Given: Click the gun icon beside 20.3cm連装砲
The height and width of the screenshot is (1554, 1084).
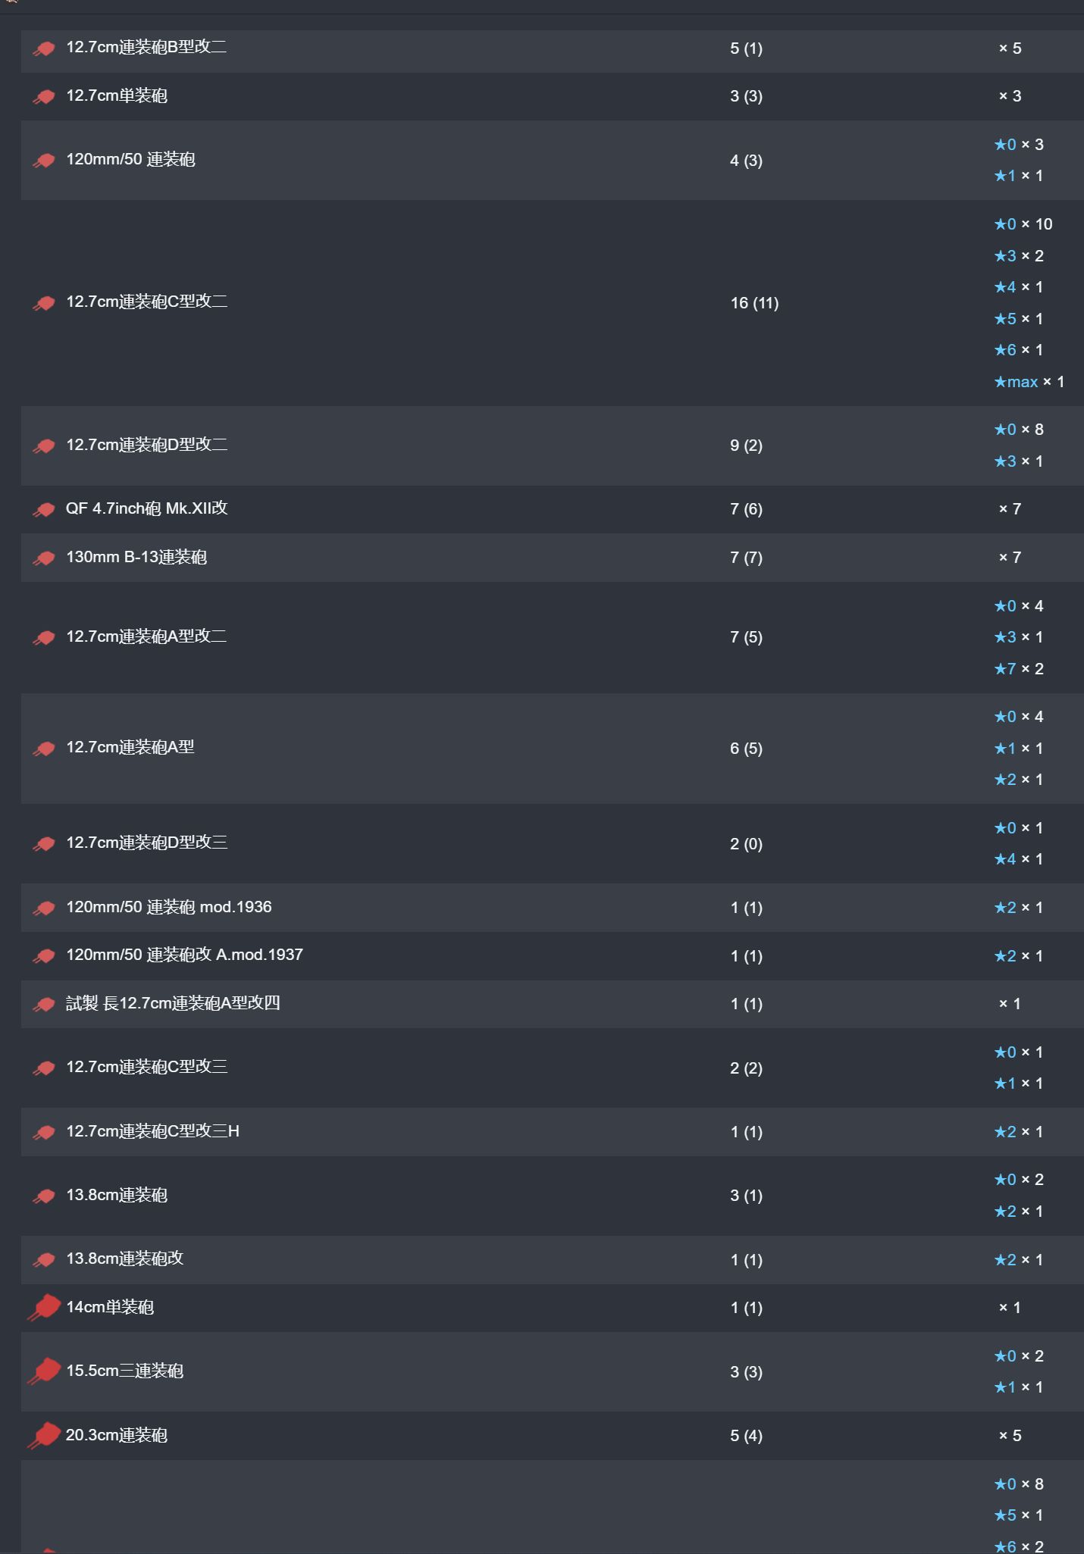Looking at the screenshot, I should [44, 1435].
